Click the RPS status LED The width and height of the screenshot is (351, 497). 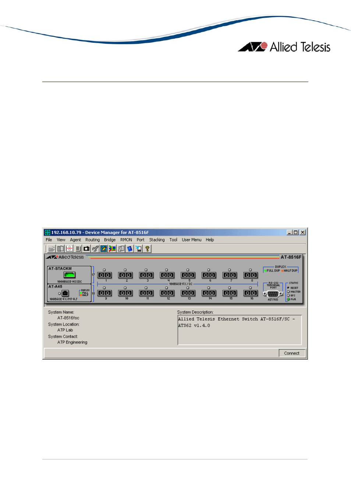tap(288, 295)
